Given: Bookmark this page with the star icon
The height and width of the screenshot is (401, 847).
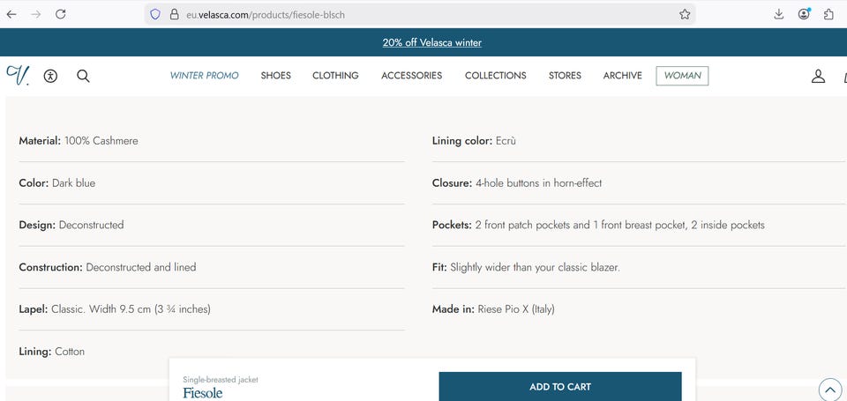Looking at the screenshot, I should pos(685,14).
